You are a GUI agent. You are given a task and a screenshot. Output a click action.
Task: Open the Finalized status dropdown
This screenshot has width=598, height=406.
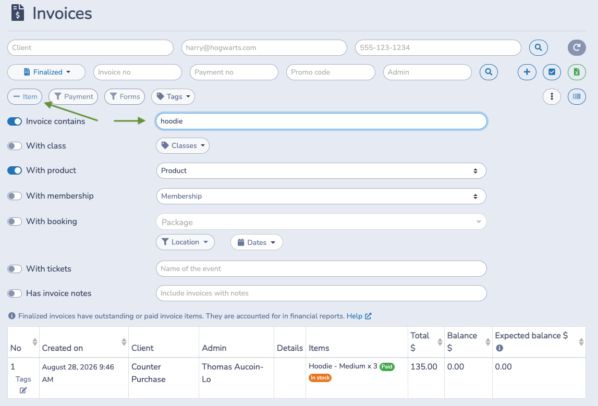pos(46,72)
